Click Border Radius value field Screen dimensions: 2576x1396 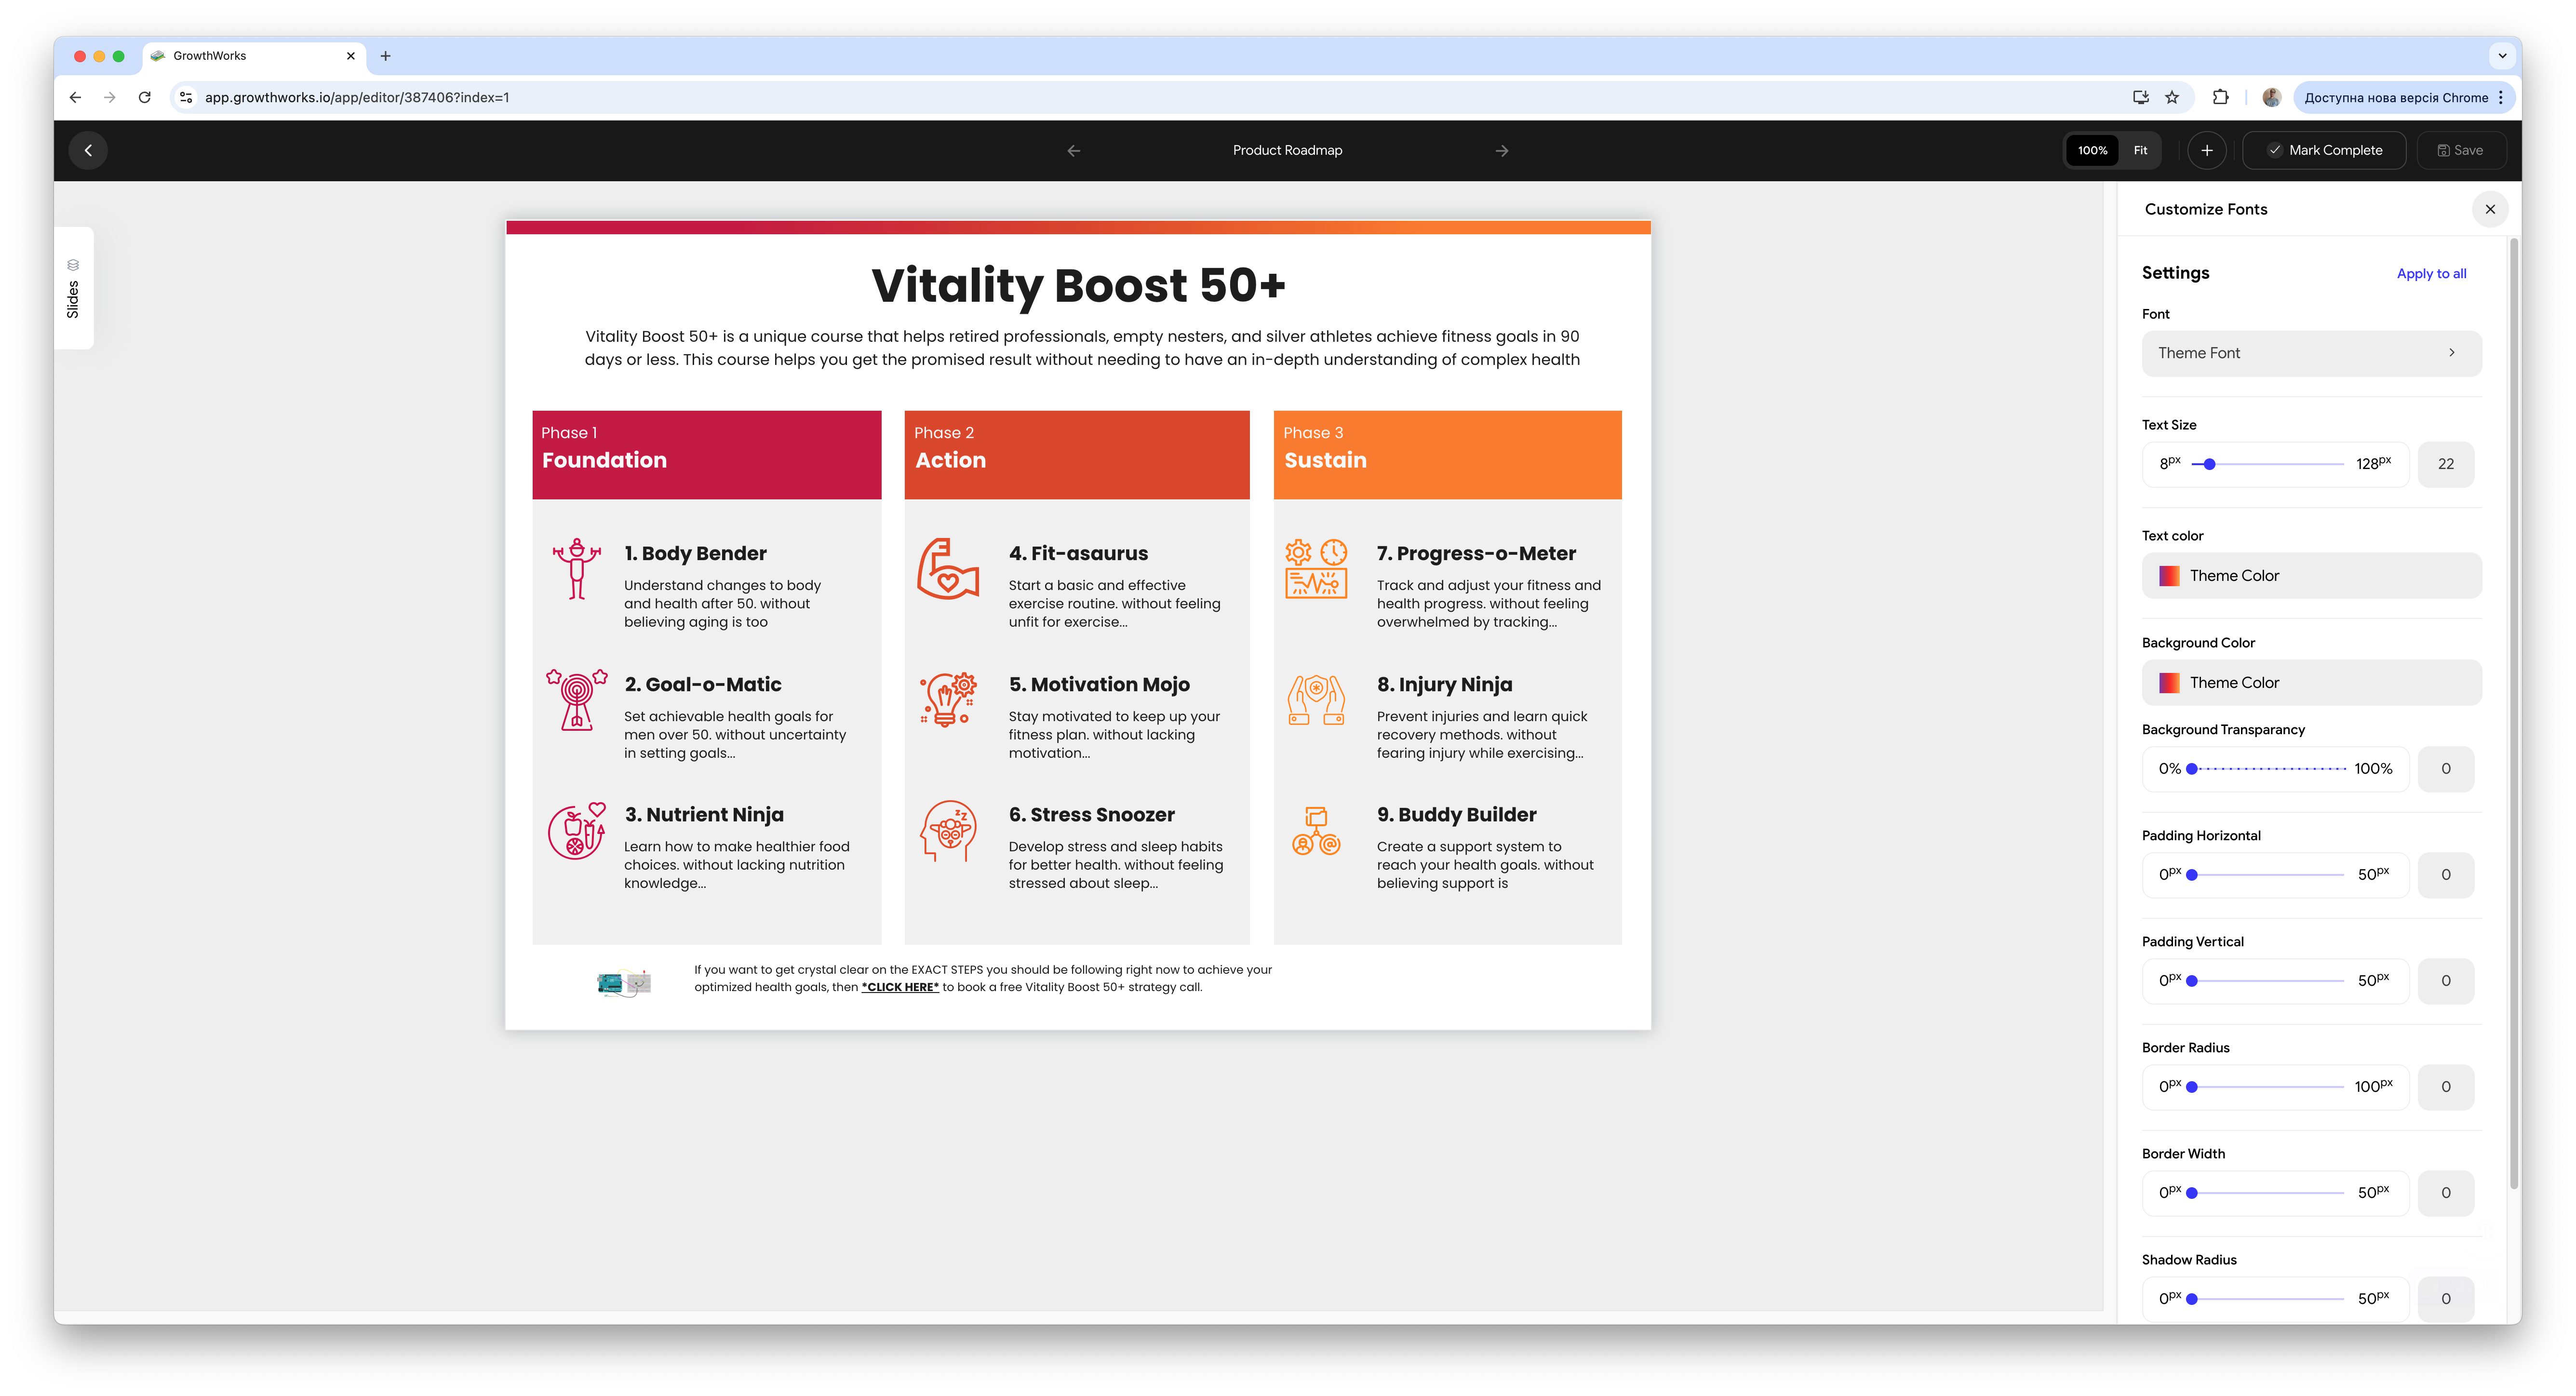click(x=2445, y=1087)
